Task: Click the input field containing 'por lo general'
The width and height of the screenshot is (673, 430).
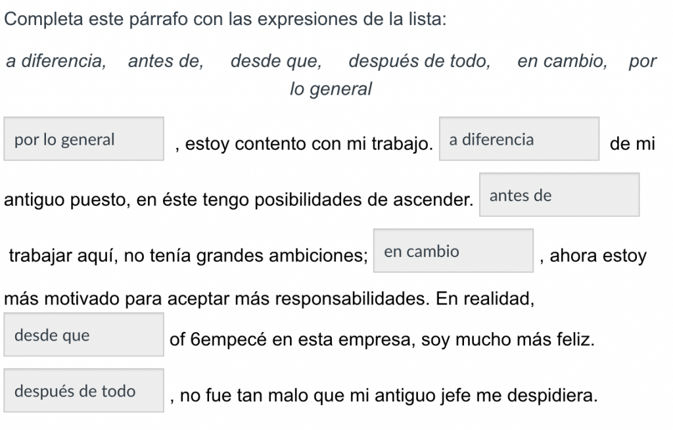Action: pyautogui.click(x=83, y=139)
